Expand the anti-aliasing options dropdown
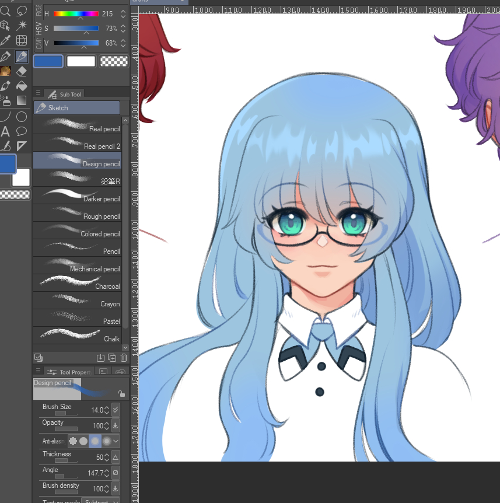Image resolution: width=500 pixels, height=503 pixels. click(116, 441)
